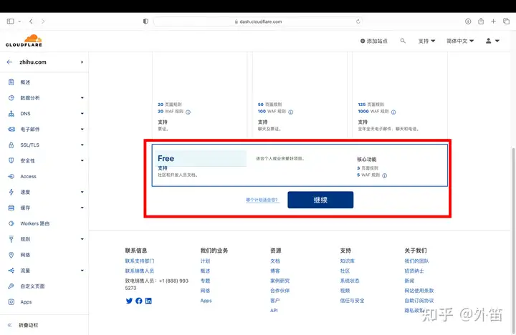This screenshot has width=516, height=335.
Task: Open the 网站使用条款 footer link
Action: [419, 291]
